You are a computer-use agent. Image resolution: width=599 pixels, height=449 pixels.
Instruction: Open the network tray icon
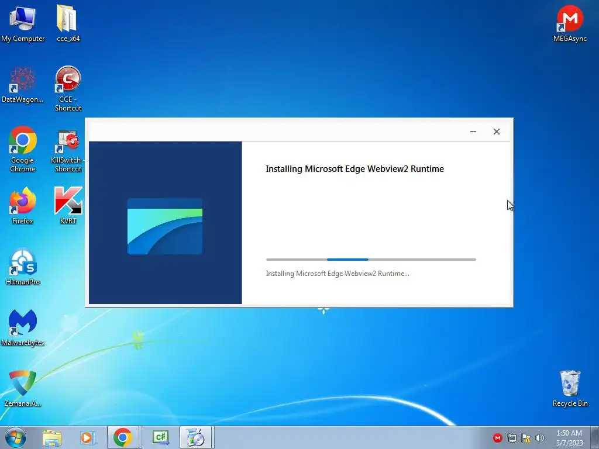pyautogui.click(x=511, y=438)
